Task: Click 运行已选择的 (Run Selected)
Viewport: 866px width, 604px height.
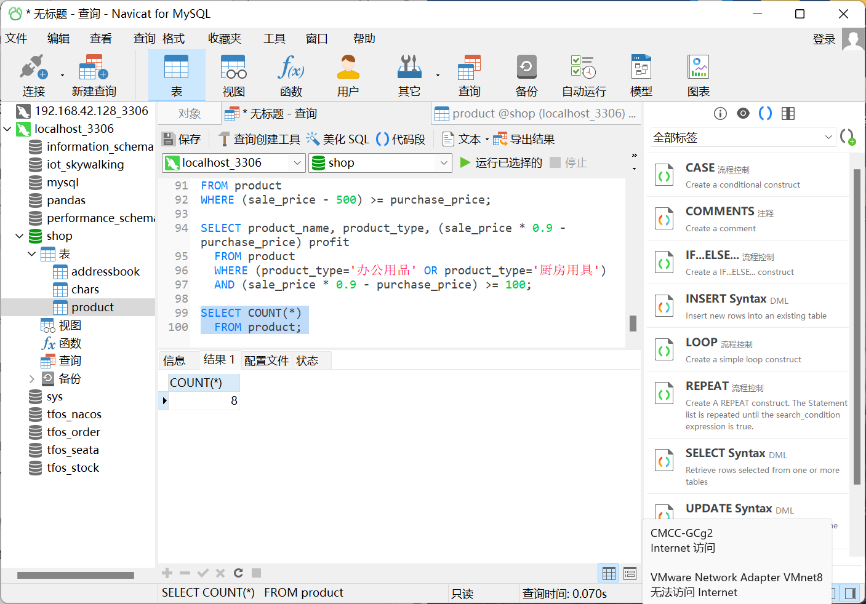Action: click(x=502, y=163)
